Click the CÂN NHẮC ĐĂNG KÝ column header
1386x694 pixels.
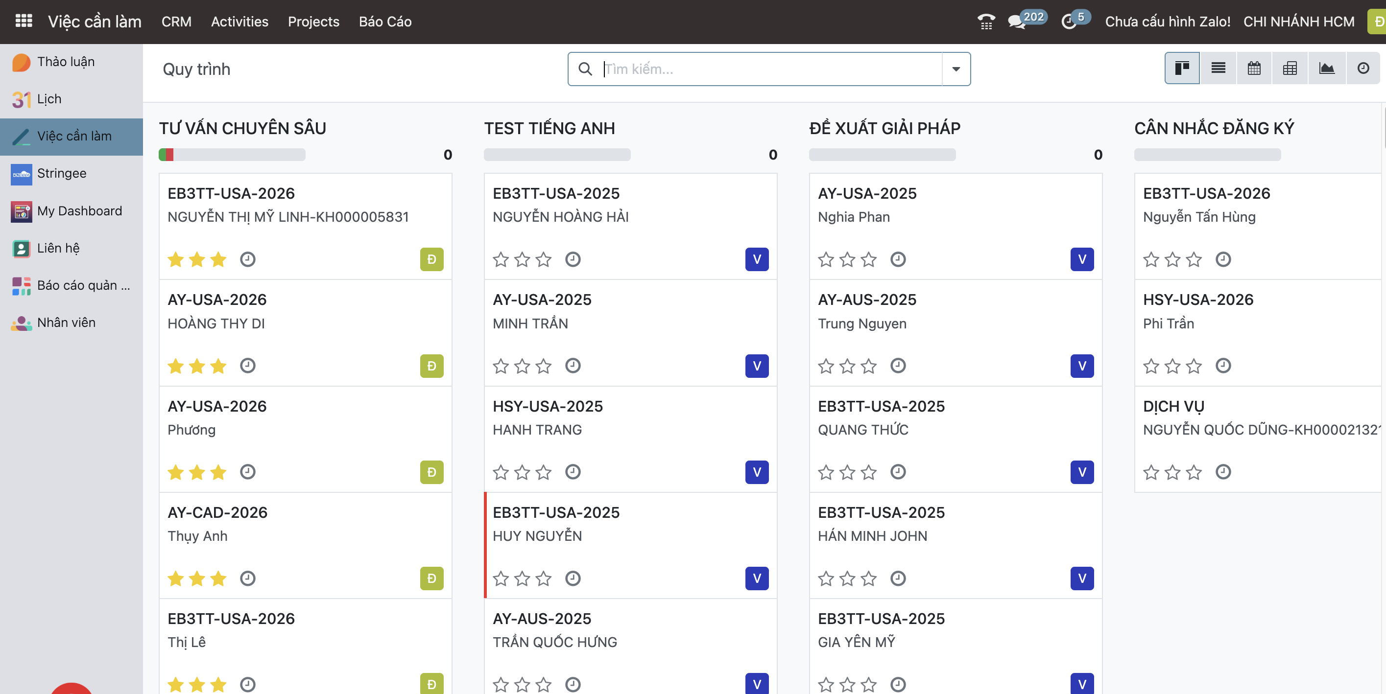tap(1215, 128)
